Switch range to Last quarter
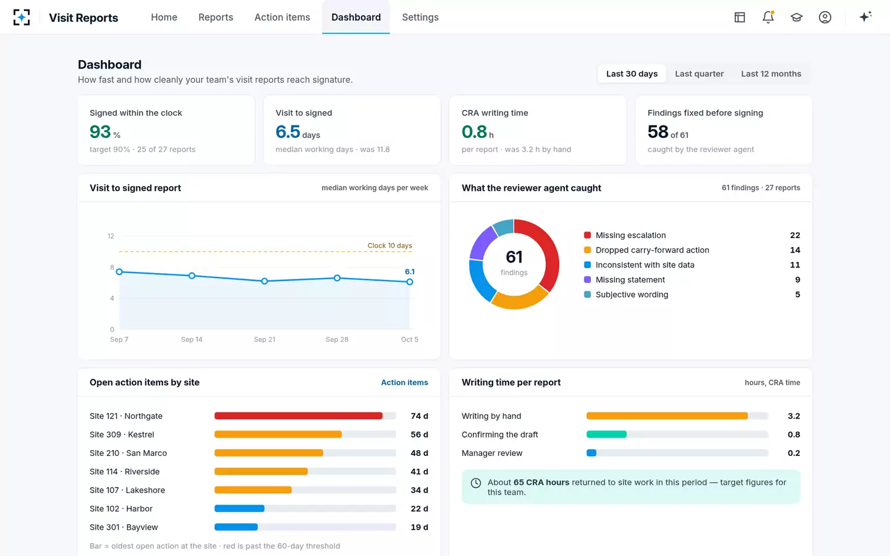Viewport: 890px width, 556px height. (x=699, y=74)
